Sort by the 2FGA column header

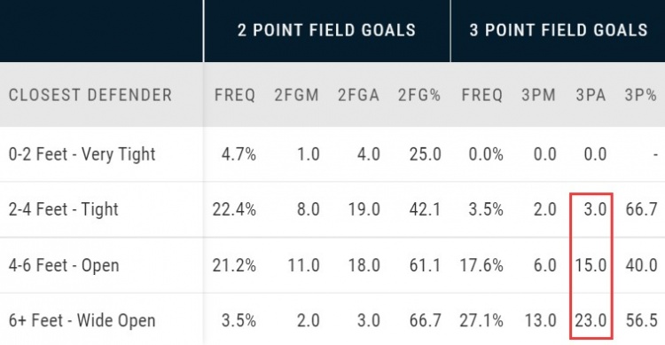click(x=358, y=95)
